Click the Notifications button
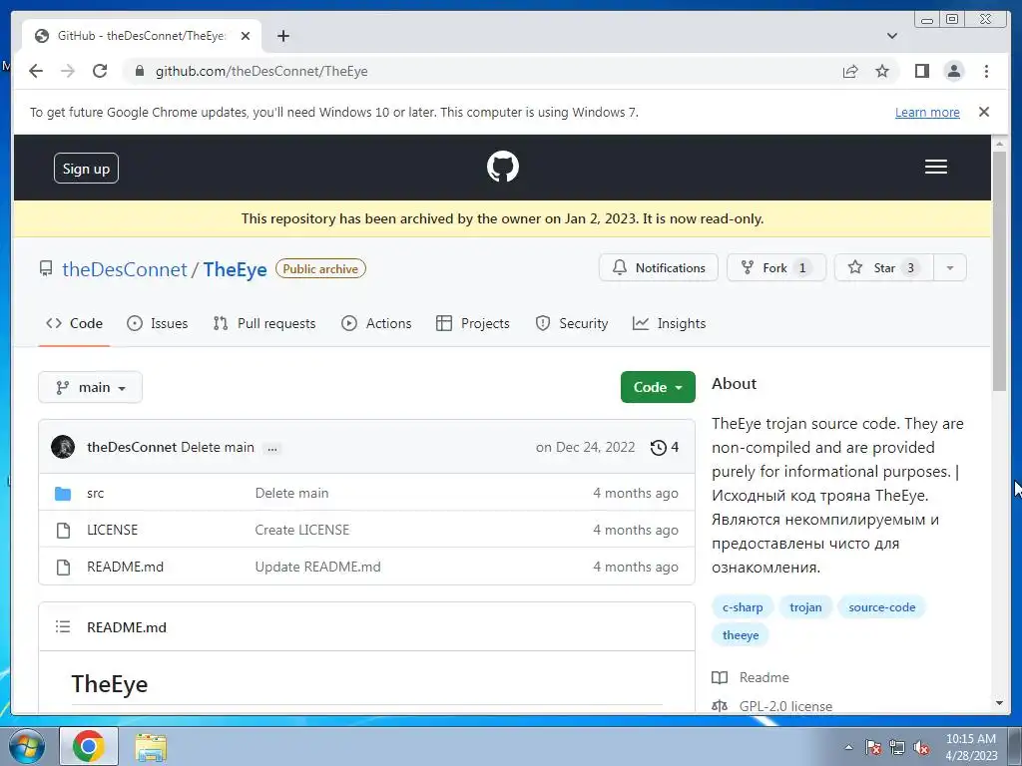The width and height of the screenshot is (1022, 766). pos(659,267)
